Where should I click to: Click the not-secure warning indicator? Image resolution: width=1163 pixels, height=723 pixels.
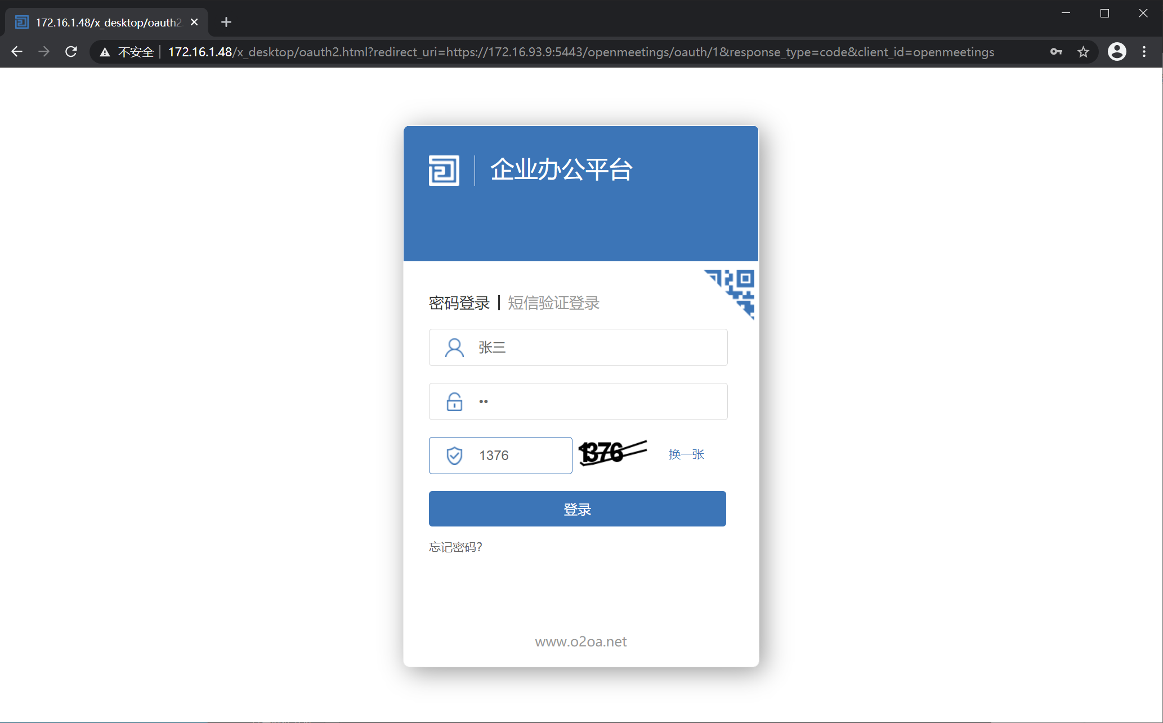[x=127, y=52]
